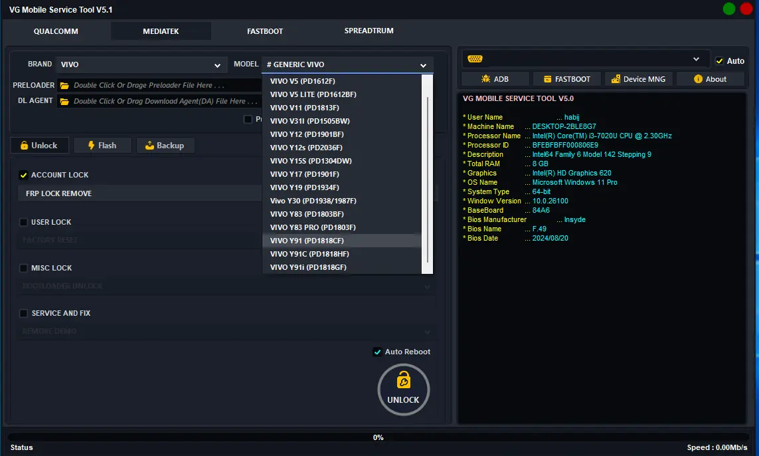759x456 pixels.
Task: Click the FASTBOOT button in right panel
Action: [567, 79]
